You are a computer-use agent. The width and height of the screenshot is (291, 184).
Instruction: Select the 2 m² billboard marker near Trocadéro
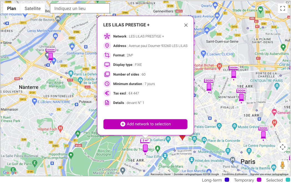coord(145,146)
